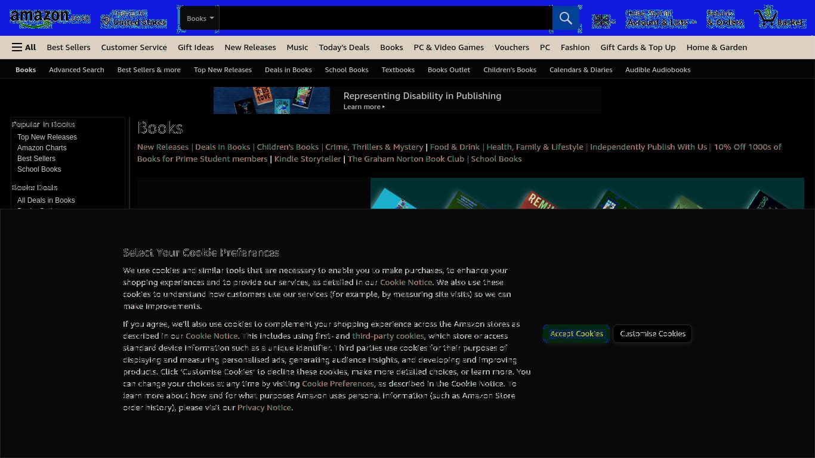
Task: Open Best Sellers in the nav bar
Action: [69, 47]
